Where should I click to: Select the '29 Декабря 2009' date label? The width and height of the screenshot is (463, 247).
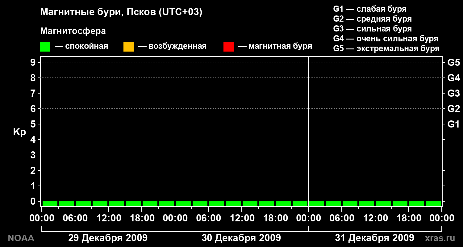pos(108,238)
